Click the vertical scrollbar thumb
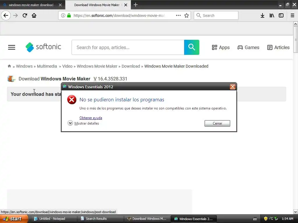 [x=296, y=39]
